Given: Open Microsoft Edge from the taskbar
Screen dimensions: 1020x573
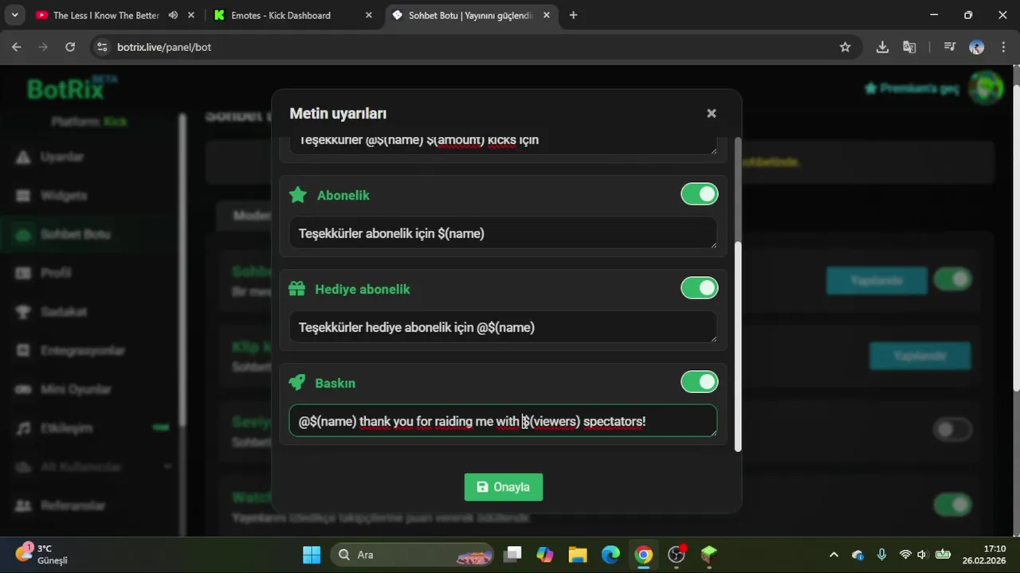Looking at the screenshot, I should click(610, 555).
